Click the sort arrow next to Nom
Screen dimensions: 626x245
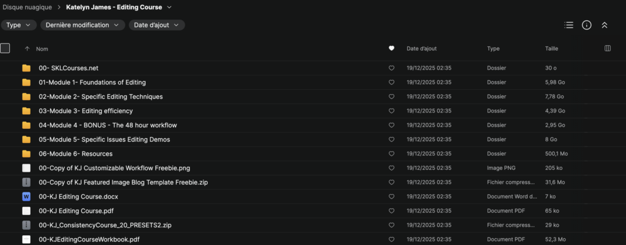pyautogui.click(x=27, y=48)
